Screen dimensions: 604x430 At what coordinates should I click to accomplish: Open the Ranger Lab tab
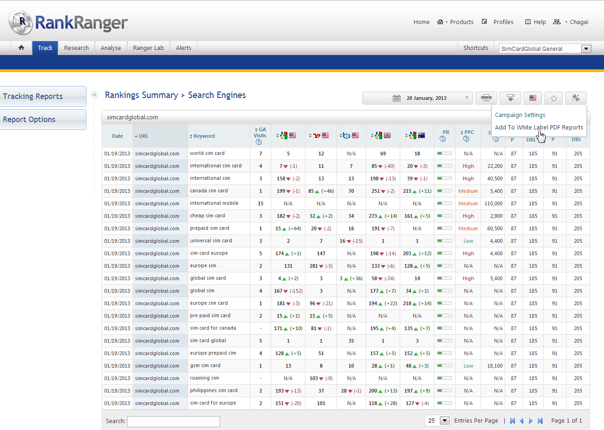point(148,48)
